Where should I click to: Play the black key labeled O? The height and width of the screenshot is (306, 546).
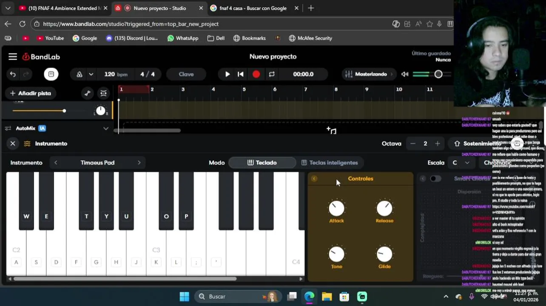[x=166, y=201]
